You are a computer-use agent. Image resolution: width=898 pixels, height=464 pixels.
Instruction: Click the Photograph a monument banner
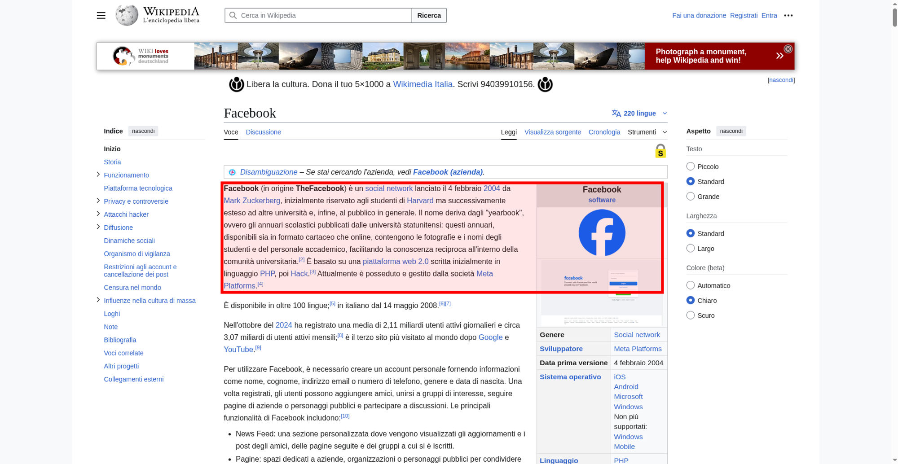coord(719,56)
